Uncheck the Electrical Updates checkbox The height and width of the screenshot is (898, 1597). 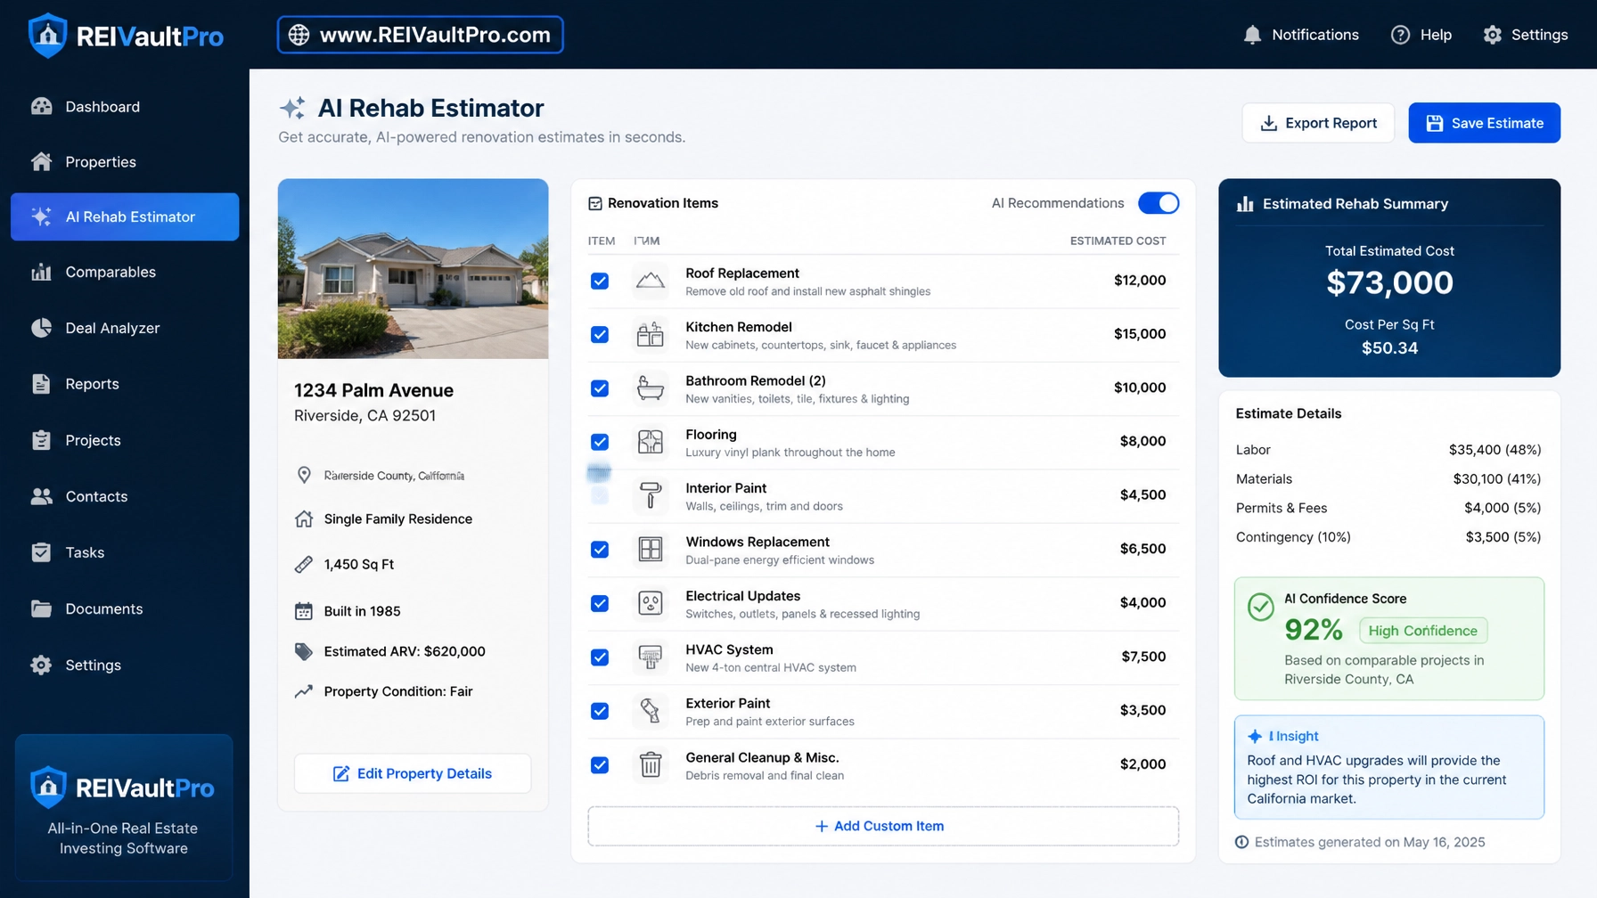(600, 603)
